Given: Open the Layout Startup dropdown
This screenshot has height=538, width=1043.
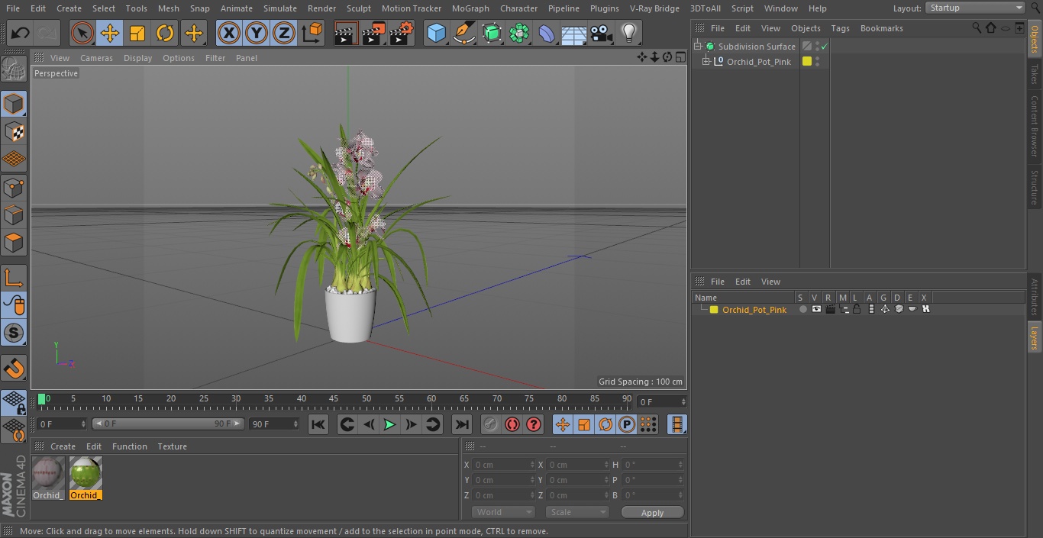Looking at the screenshot, I should click(975, 8).
